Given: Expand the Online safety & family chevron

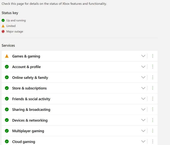Looking at the screenshot, I should point(143,77).
